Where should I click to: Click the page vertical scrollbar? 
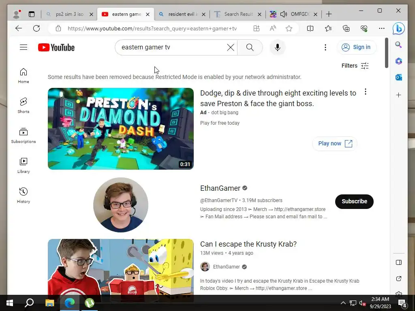coord(386,53)
